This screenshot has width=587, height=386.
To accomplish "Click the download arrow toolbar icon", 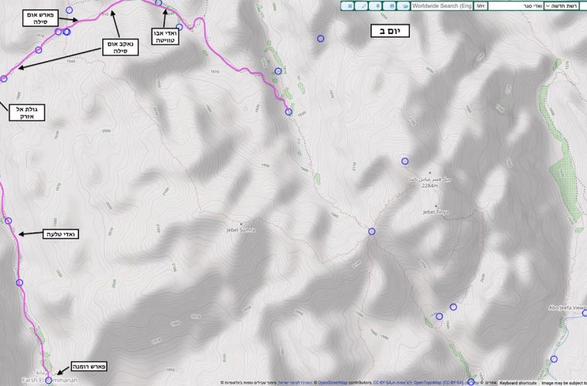I will click(377, 5).
